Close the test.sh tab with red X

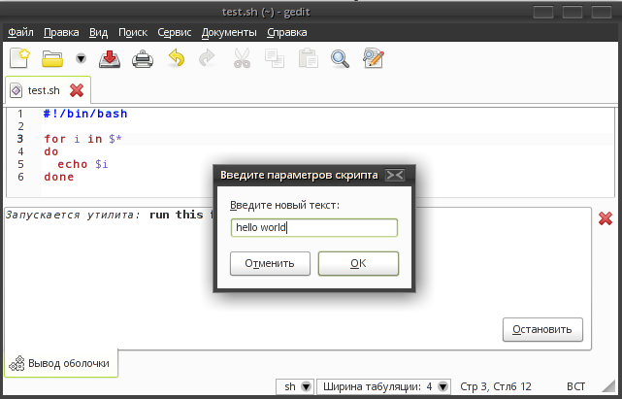(77, 90)
